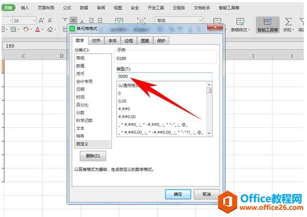
Task: Select the bottom align icon
Action: pos(82,20)
